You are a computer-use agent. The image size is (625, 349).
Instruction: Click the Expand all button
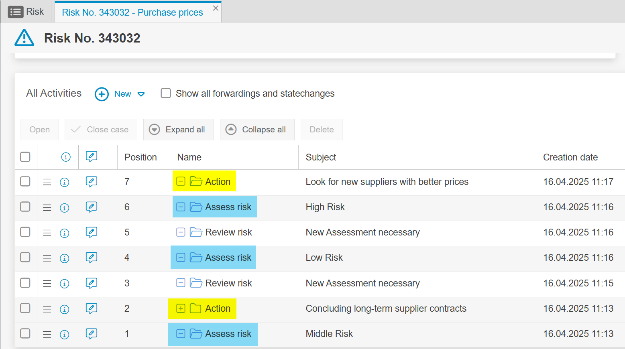point(178,130)
